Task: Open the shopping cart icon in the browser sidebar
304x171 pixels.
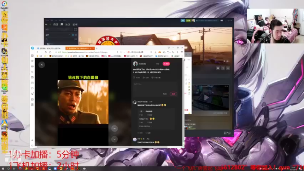Action: point(32,94)
